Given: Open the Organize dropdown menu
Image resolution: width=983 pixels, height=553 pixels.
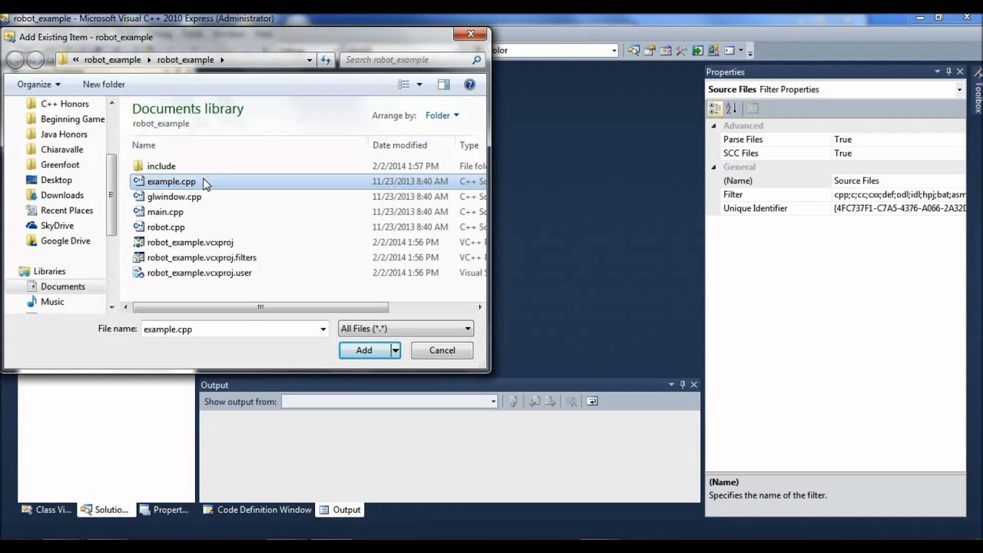Looking at the screenshot, I should click(x=38, y=84).
